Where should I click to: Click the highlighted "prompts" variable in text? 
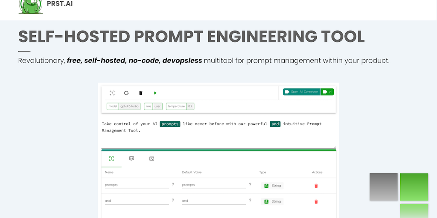[170, 124]
